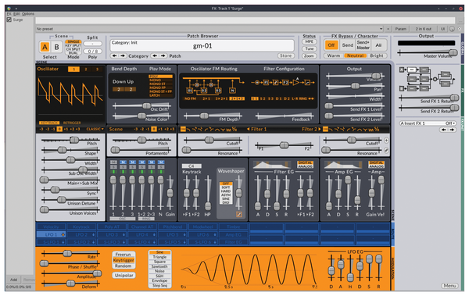Toggle the Surge plugin enable checkbox
Image resolution: width=469 pixels, height=296 pixels.
click(x=9, y=20)
